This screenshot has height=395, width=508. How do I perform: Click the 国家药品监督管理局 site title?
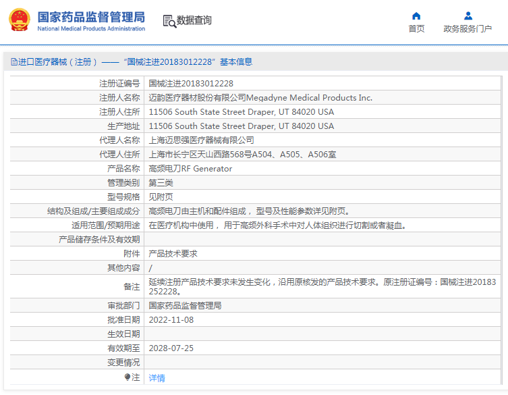click(x=90, y=16)
